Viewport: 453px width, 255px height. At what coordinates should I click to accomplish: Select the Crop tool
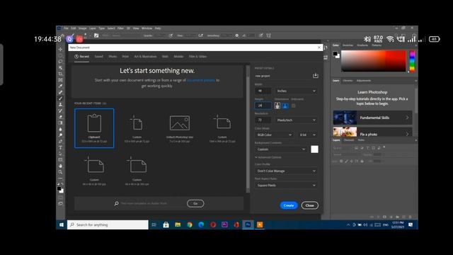pyautogui.click(x=60, y=74)
